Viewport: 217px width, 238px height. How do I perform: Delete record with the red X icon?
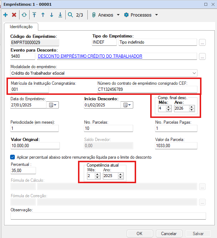click(x=14, y=15)
